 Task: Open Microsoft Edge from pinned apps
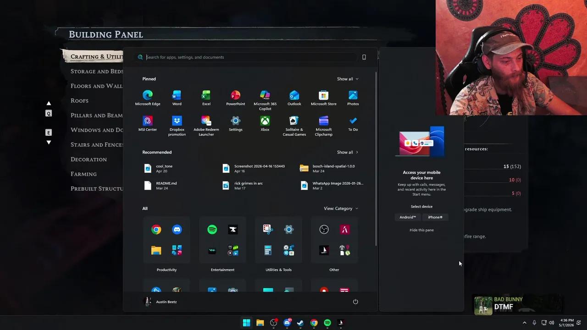tap(148, 98)
